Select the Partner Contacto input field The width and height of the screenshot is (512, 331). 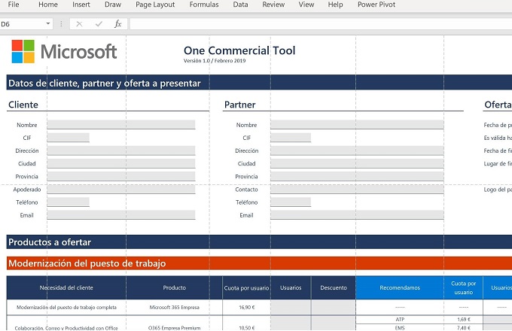pos(357,189)
